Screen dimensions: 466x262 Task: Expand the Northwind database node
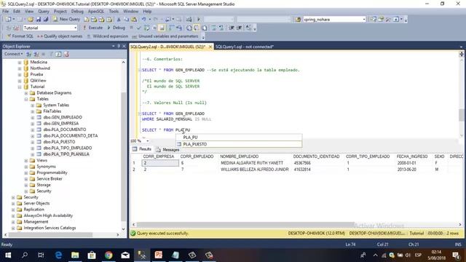pos(20,68)
